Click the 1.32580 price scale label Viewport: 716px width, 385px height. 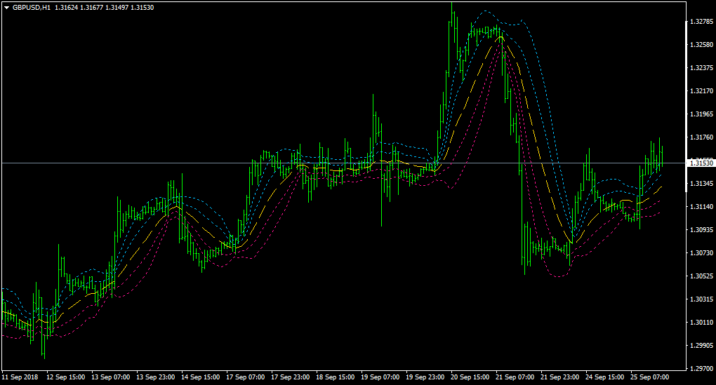click(701, 45)
